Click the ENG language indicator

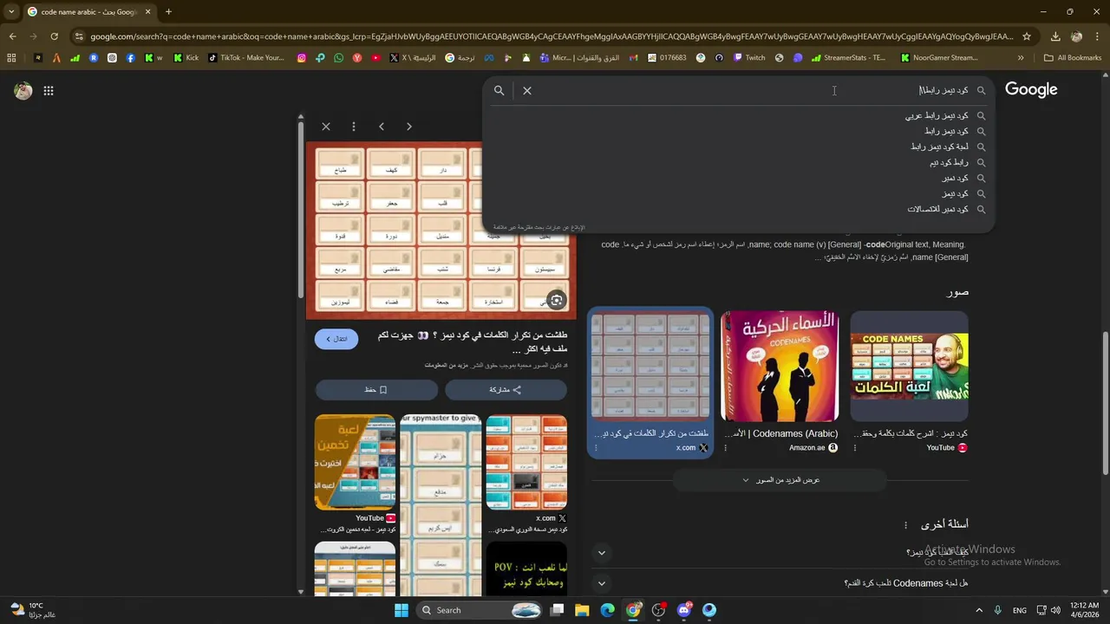coord(1020,610)
